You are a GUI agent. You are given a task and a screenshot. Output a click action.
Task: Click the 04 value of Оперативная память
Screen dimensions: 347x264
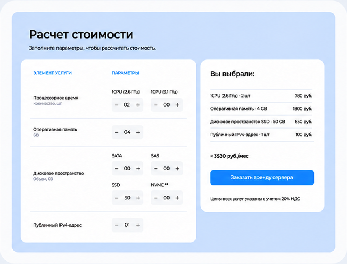pyautogui.click(x=127, y=132)
